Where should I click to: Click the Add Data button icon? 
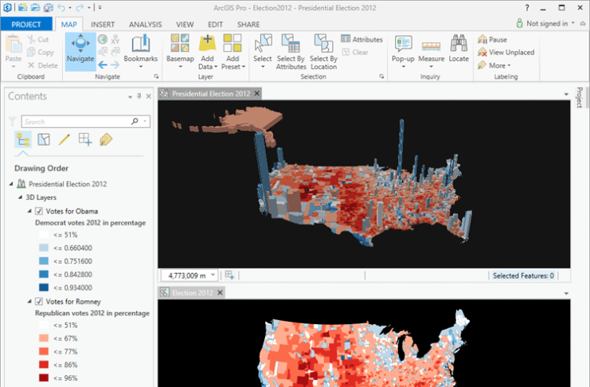pos(207,43)
